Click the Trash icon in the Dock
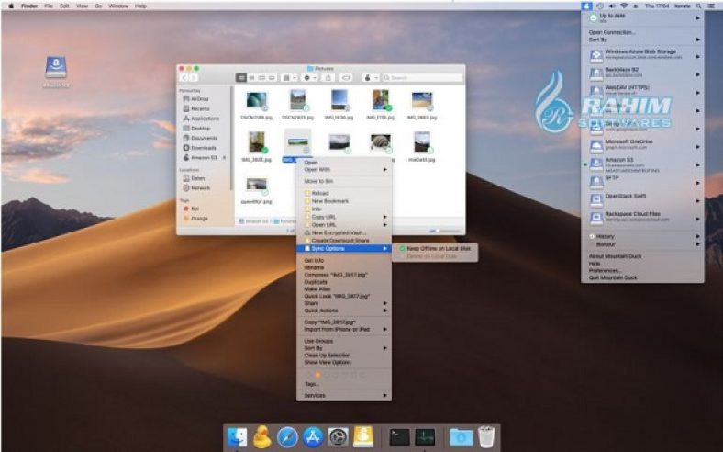Image resolution: width=723 pixels, height=452 pixels. pos(486,436)
